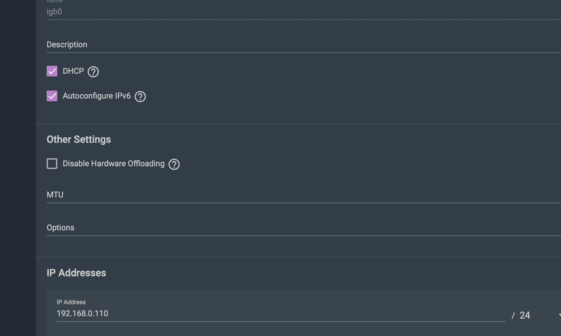Focus the Description input field
Image resolution: width=561 pixels, height=336 pixels.
pos(304,45)
